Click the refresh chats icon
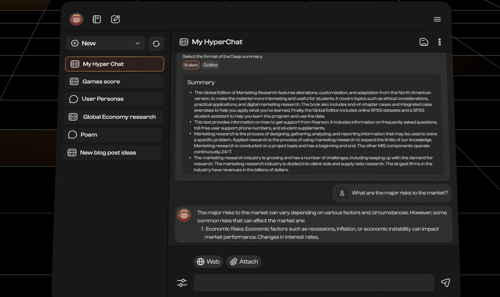Viewport: 500px width, 297px height. (156, 44)
